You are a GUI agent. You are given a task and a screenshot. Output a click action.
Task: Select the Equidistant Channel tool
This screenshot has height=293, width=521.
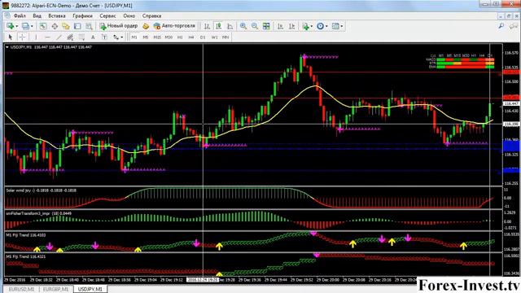click(70, 37)
